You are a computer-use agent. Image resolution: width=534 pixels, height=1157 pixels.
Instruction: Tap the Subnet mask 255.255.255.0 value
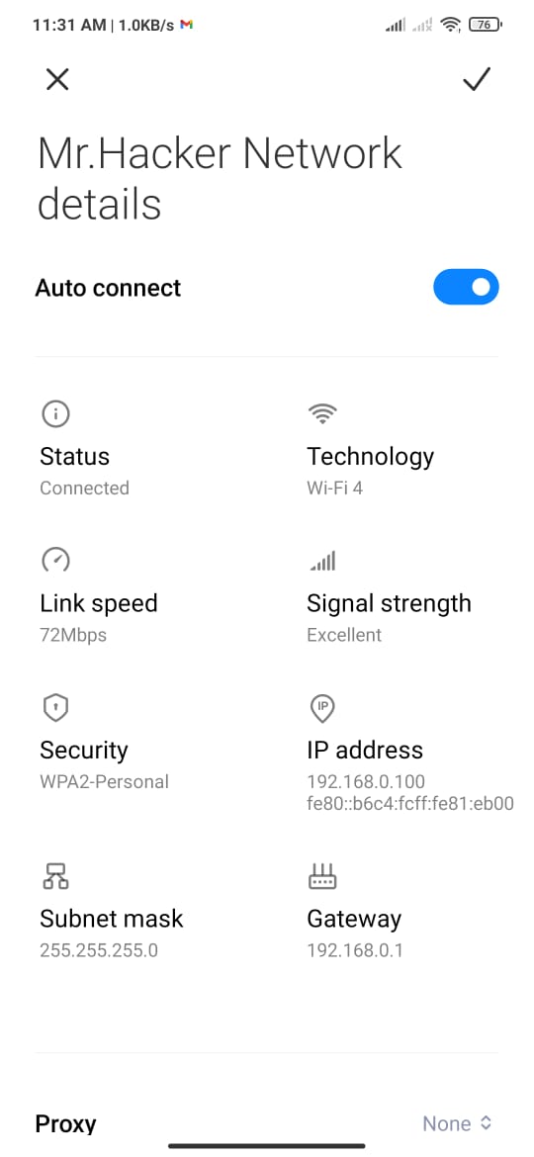[99, 950]
